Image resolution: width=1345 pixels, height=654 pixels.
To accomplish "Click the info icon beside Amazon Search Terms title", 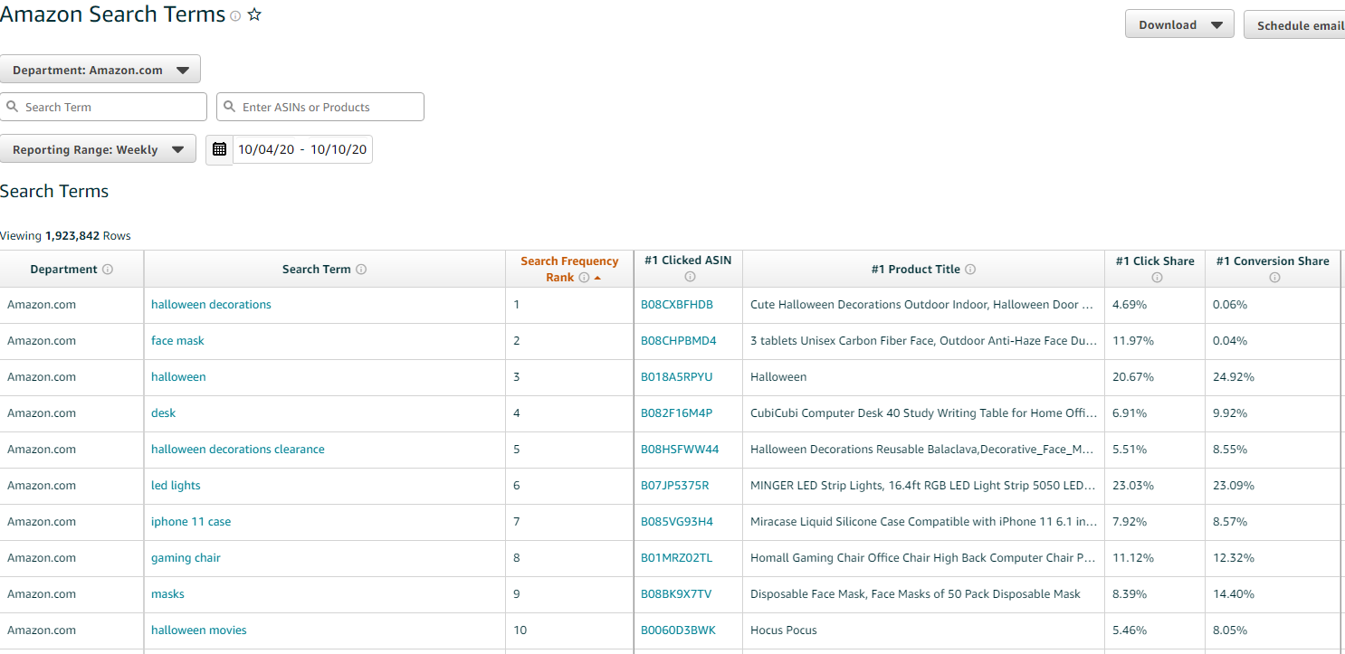I will (236, 15).
